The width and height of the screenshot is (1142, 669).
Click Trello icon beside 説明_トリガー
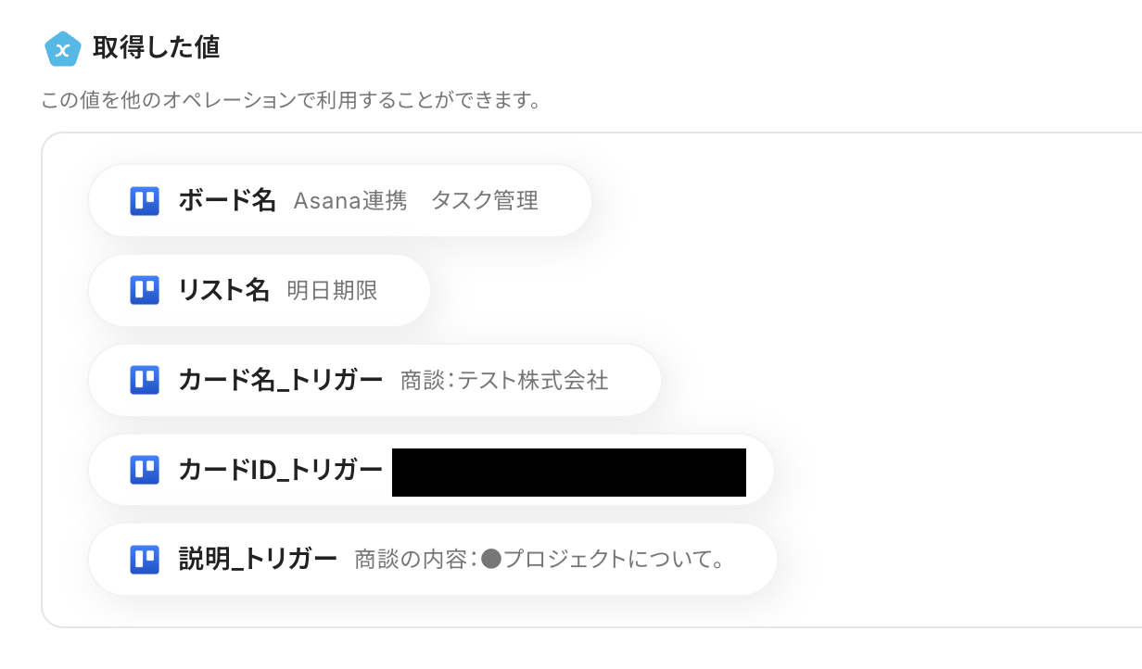[x=145, y=559]
